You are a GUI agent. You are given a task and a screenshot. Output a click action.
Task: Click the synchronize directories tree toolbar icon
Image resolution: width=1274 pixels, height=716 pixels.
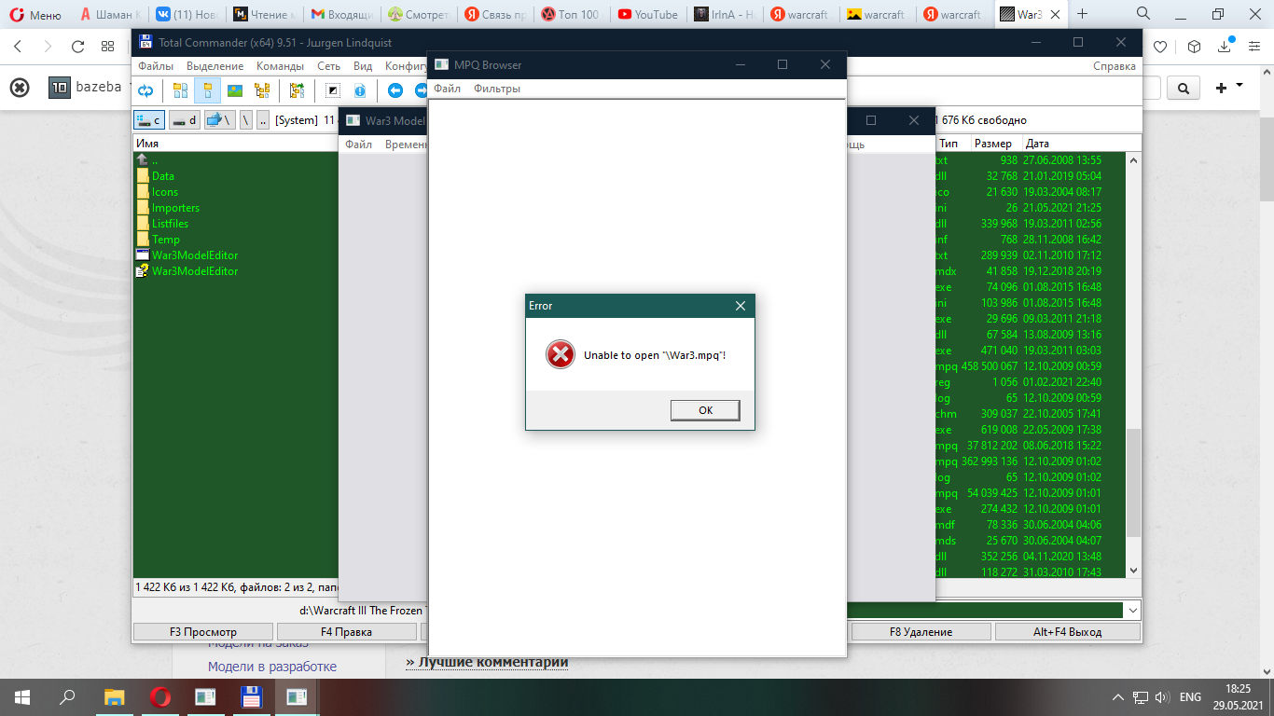point(298,90)
